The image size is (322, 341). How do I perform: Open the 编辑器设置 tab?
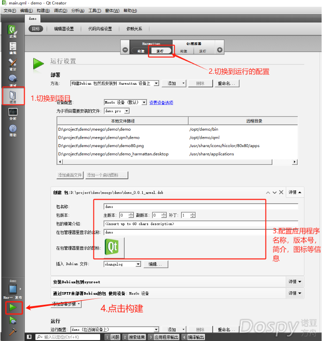point(64,29)
